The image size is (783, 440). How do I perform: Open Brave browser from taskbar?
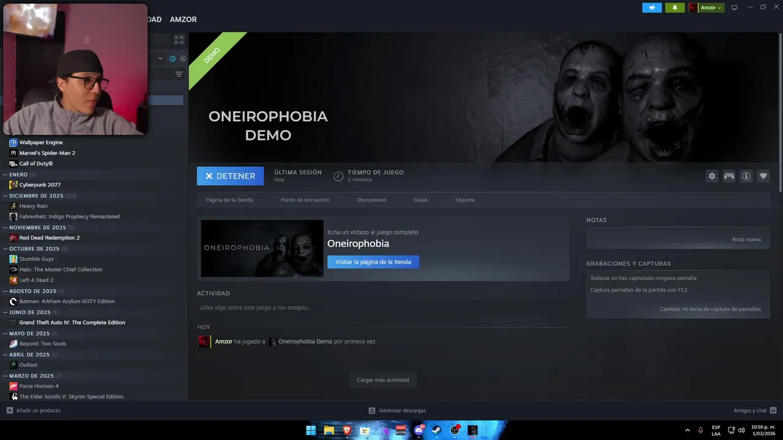[x=347, y=430]
